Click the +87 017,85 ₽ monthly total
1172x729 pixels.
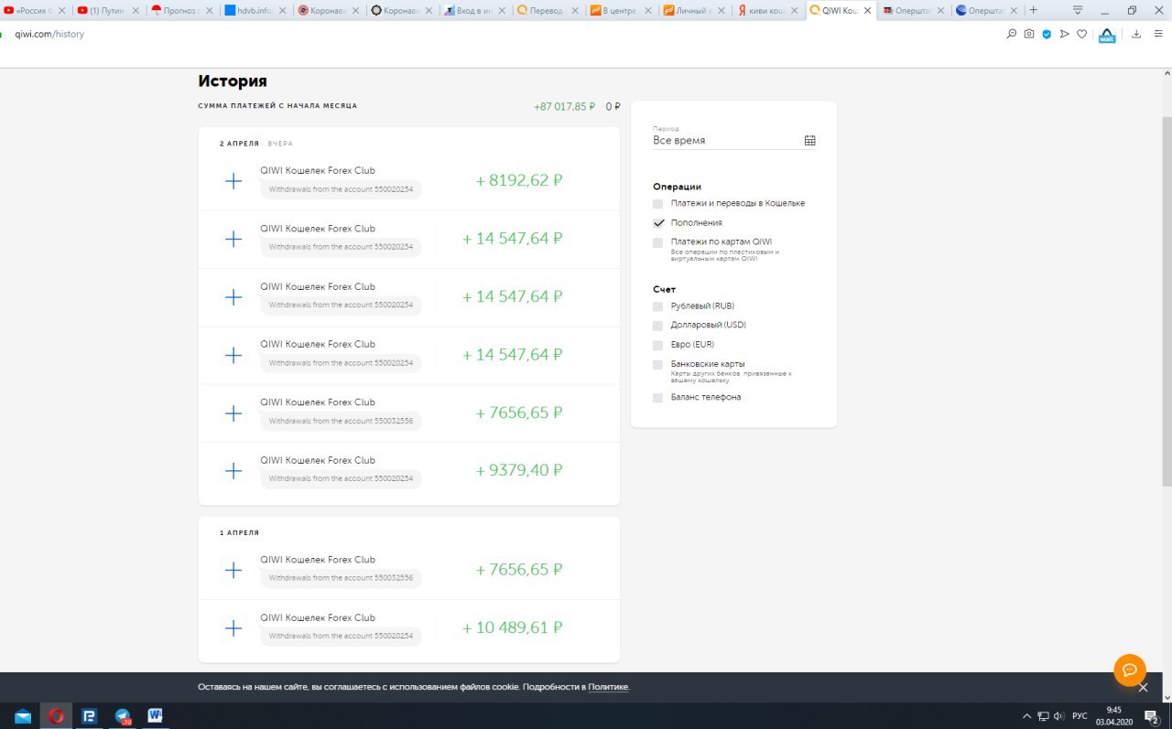coord(564,106)
